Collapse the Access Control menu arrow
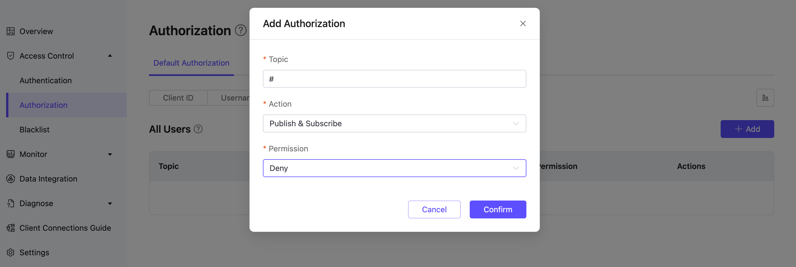 110,56
